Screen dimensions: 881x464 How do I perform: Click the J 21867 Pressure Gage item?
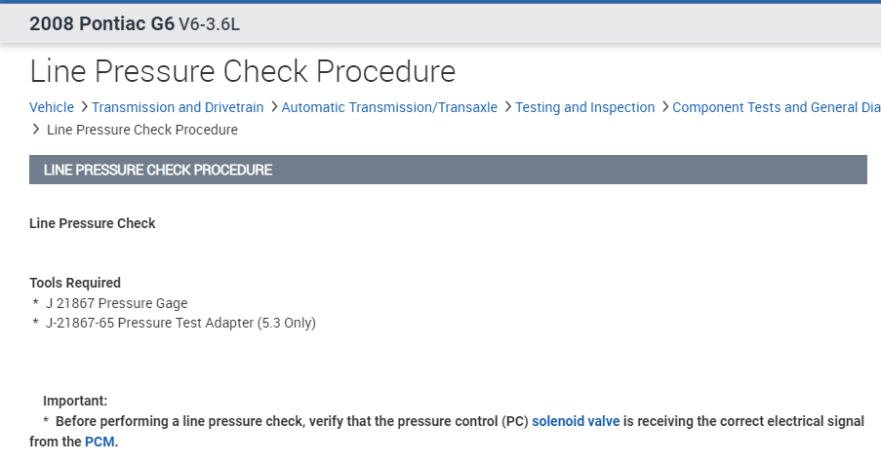point(116,303)
